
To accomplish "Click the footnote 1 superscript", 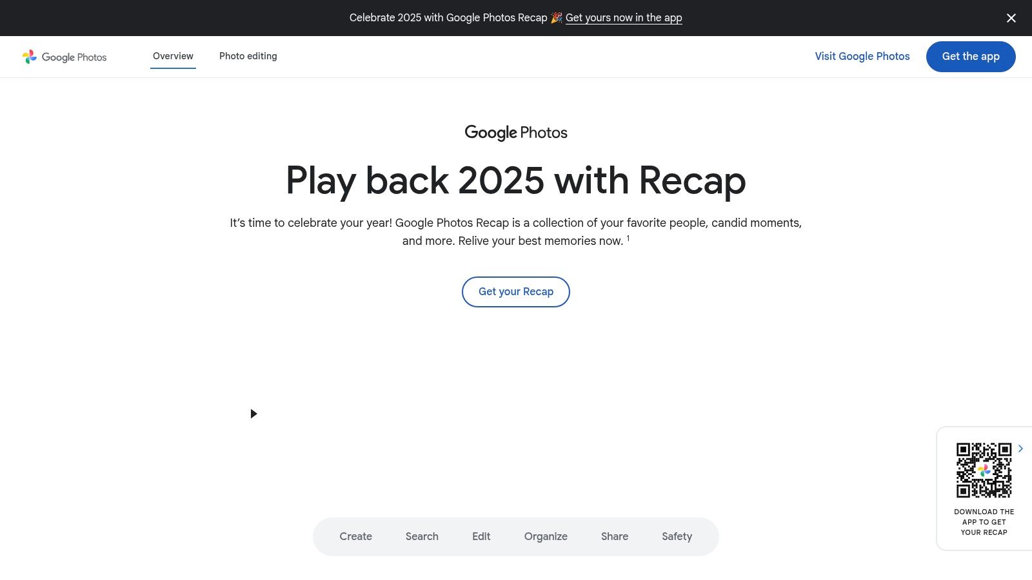I will pyautogui.click(x=628, y=238).
